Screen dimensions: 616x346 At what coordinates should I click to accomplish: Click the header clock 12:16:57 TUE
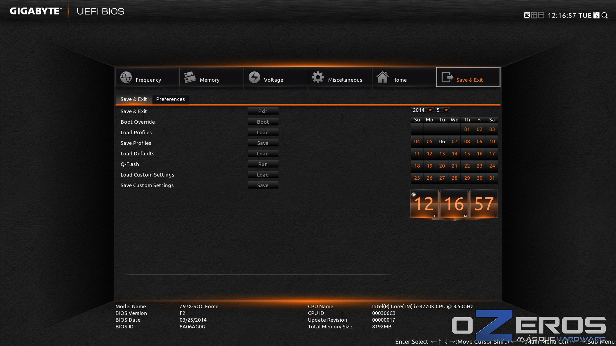[x=569, y=16]
